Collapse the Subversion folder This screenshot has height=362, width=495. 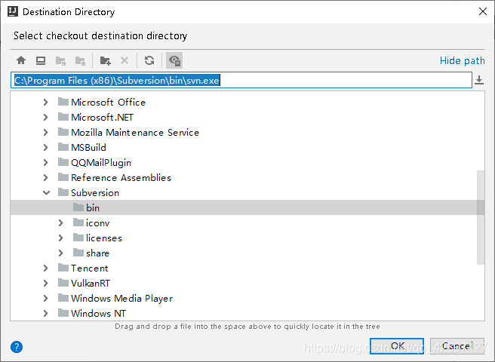click(x=46, y=192)
